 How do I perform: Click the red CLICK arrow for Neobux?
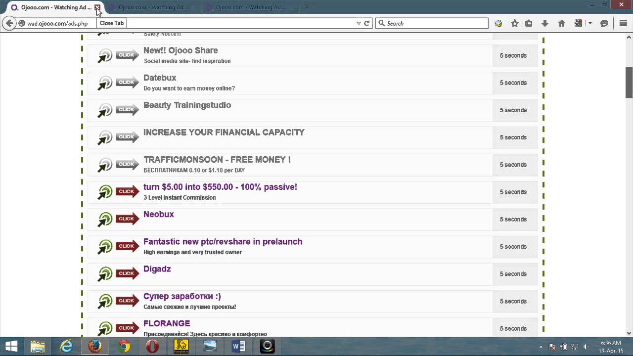(x=128, y=219)
